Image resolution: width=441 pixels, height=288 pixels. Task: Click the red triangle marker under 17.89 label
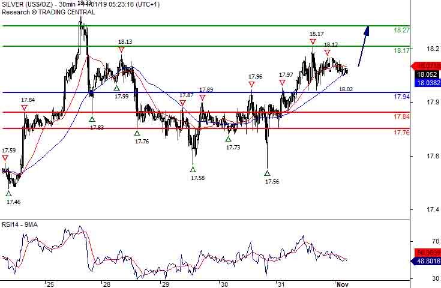point(203,98)
